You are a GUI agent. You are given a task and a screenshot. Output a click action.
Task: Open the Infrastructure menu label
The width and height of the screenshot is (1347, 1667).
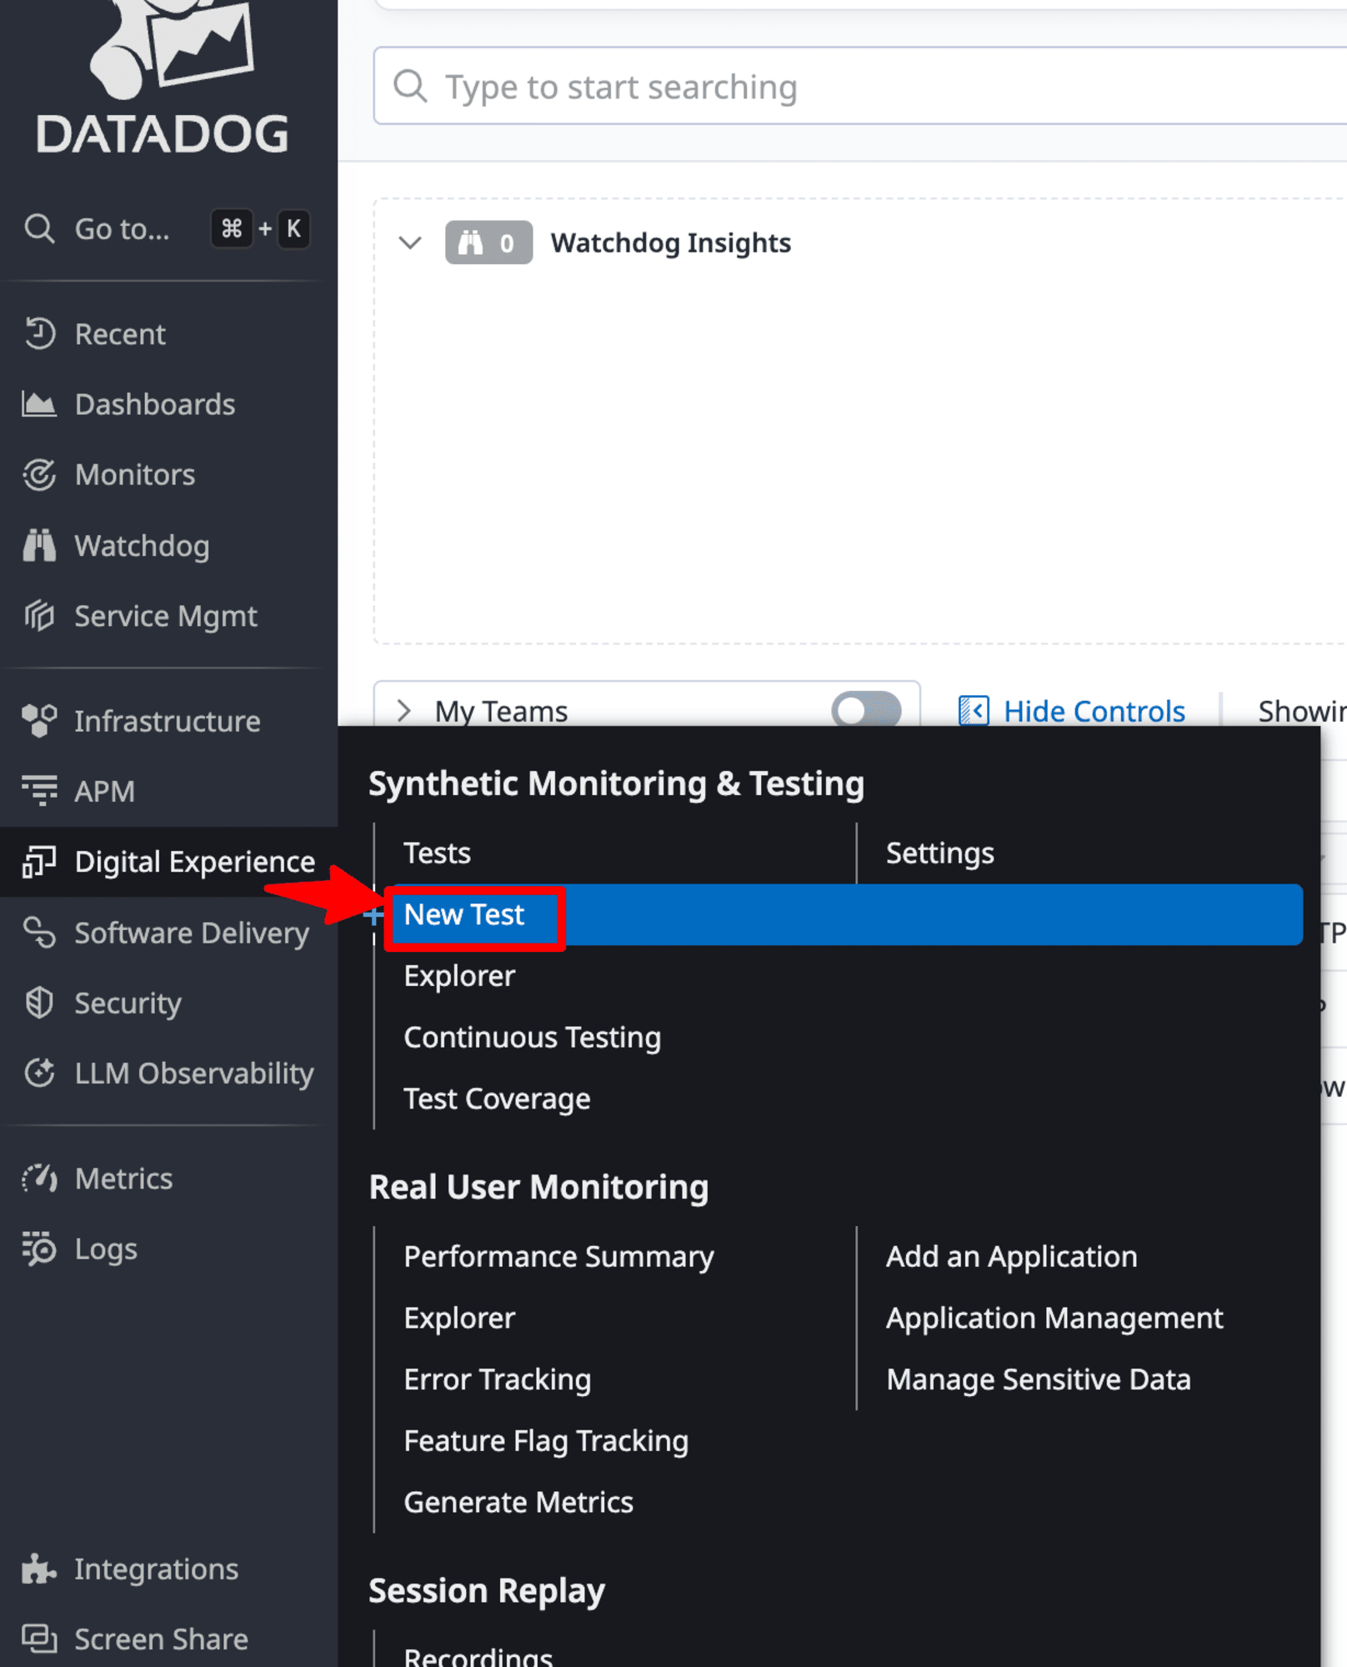(168, 721)
